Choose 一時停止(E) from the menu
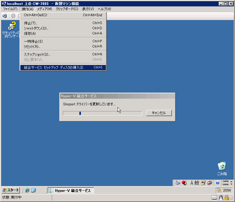Screen dimensions: 235x202 click(63, 41)
